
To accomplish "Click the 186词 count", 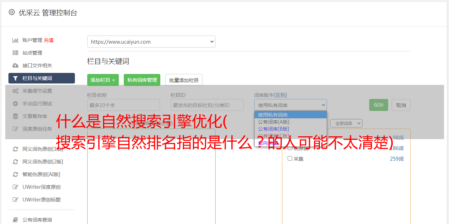I will (397, 148).
